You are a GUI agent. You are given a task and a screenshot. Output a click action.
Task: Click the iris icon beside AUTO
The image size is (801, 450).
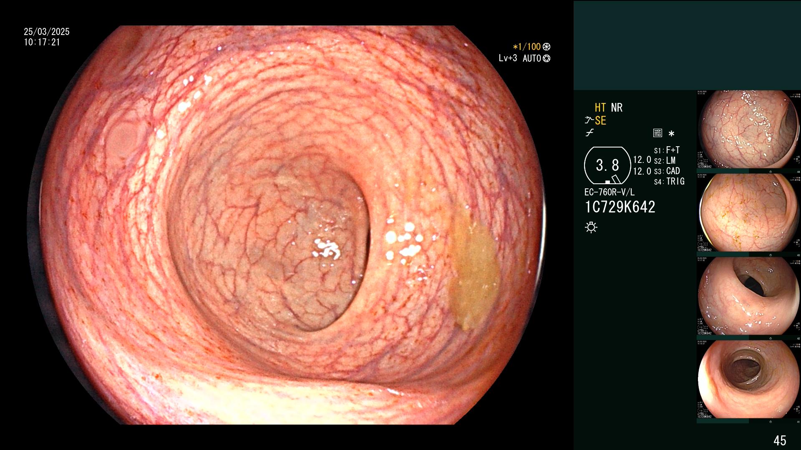click(x=547, y=58)
